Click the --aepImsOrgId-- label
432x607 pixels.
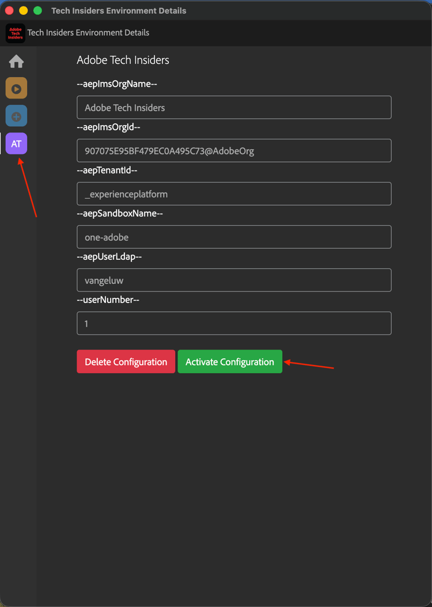[x=108, y=127]
